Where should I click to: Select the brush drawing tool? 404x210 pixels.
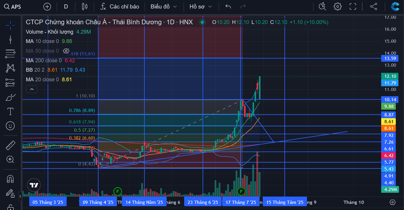click(x=10, y=97)
